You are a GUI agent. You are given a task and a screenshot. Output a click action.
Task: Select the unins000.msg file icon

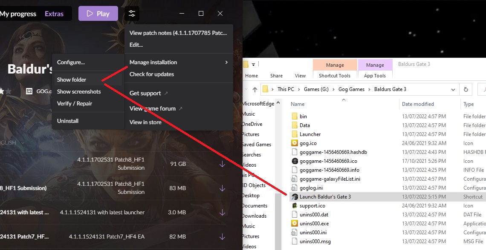point(295,241)
